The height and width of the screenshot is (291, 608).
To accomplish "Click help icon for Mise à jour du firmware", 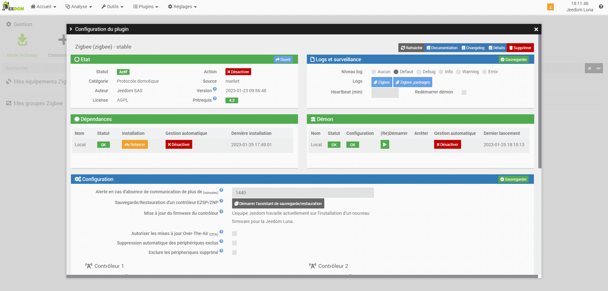I will [221, 212].
